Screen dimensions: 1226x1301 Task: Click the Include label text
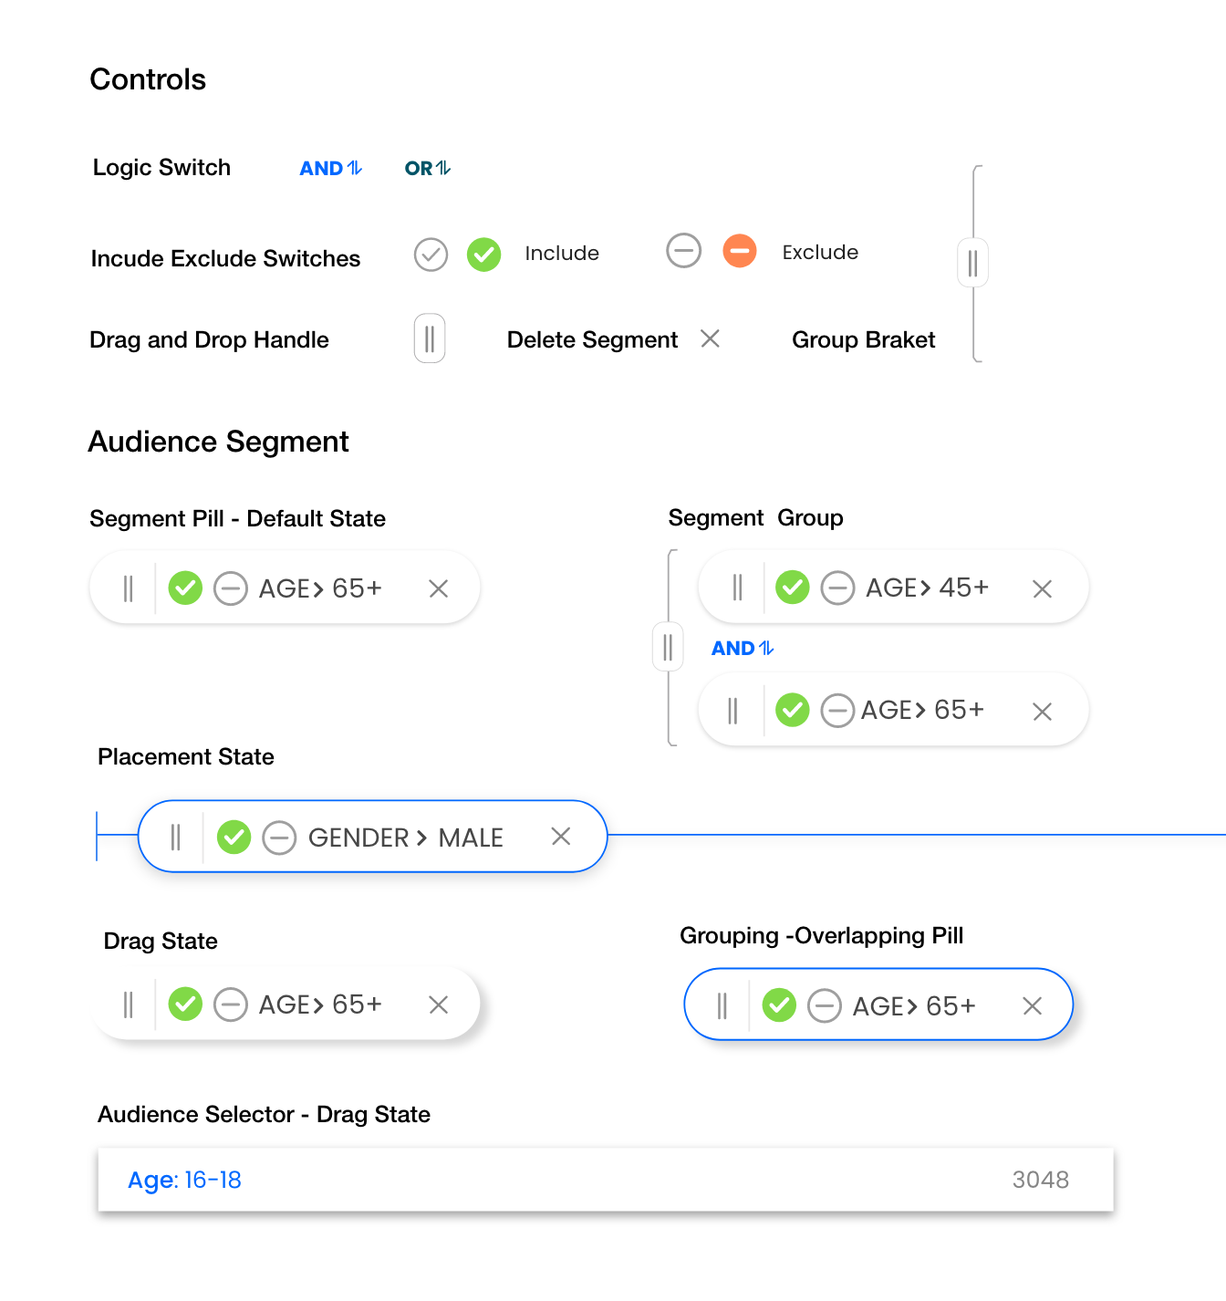562,253
